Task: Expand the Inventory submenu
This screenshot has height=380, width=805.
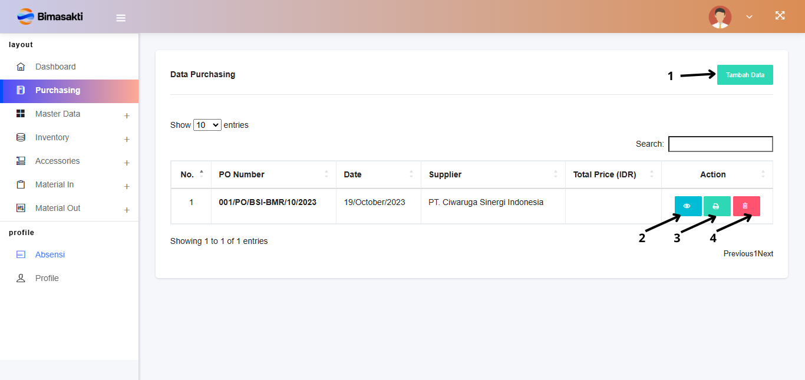Action: [x=126, y=139]
